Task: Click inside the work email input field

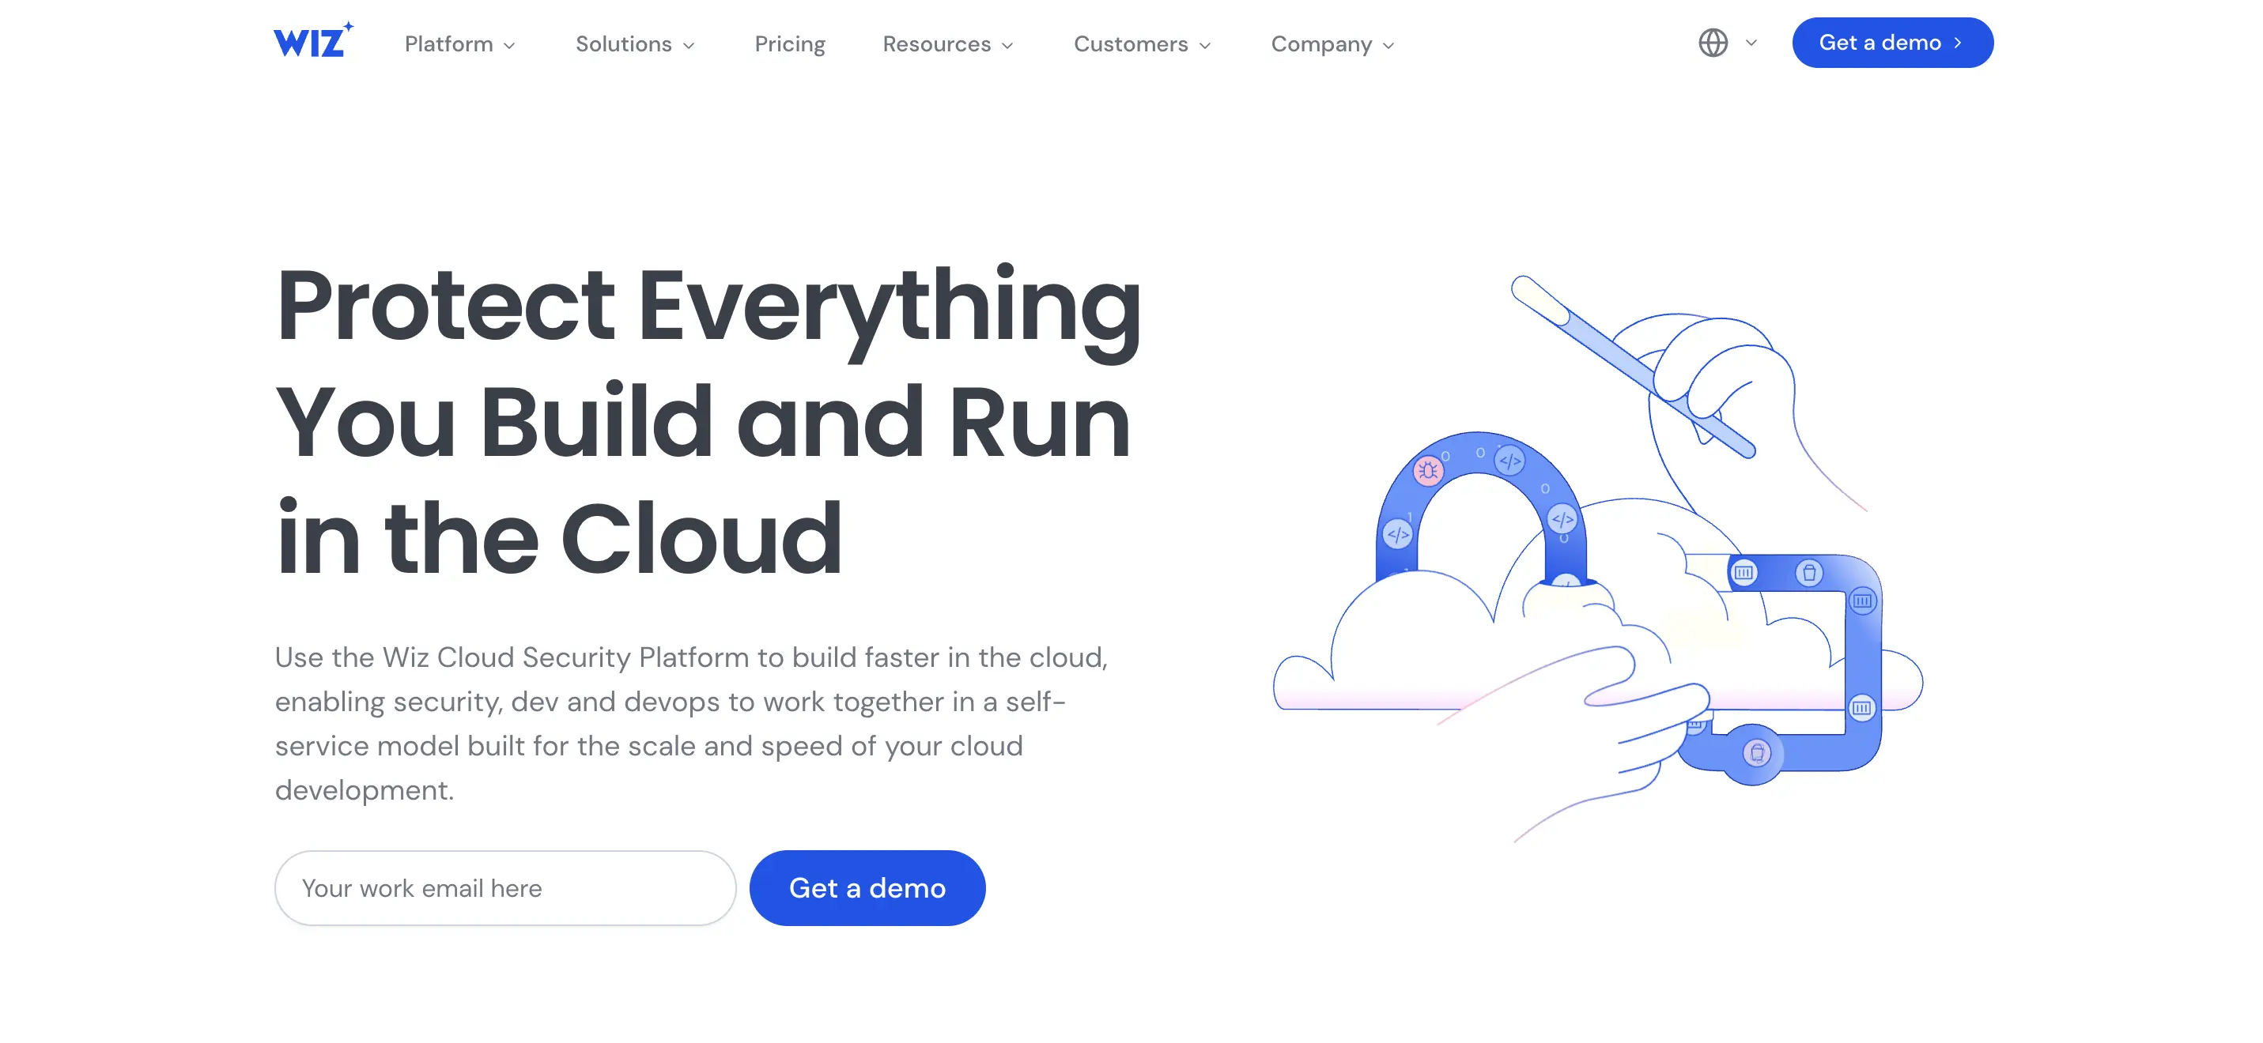Action: (x=505, y=887)
